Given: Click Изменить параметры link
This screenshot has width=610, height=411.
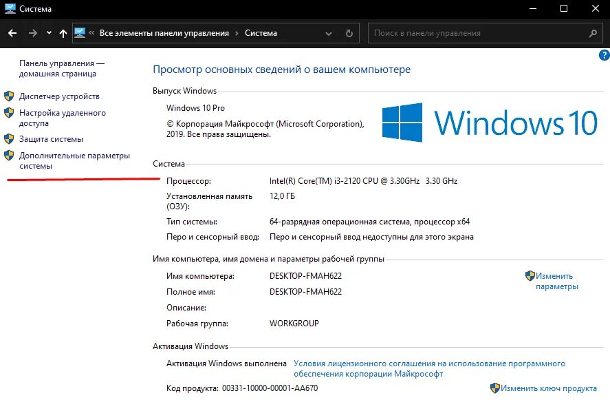Looking at the screenshot, I should 557,282.
